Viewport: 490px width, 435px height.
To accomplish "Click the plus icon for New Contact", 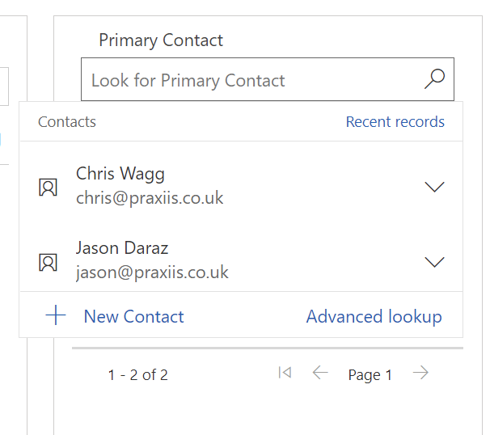I will pyautogui.click(x=56, y=315).
